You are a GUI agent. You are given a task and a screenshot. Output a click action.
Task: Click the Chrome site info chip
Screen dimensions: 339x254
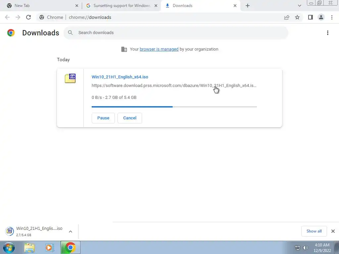(51, 17)
